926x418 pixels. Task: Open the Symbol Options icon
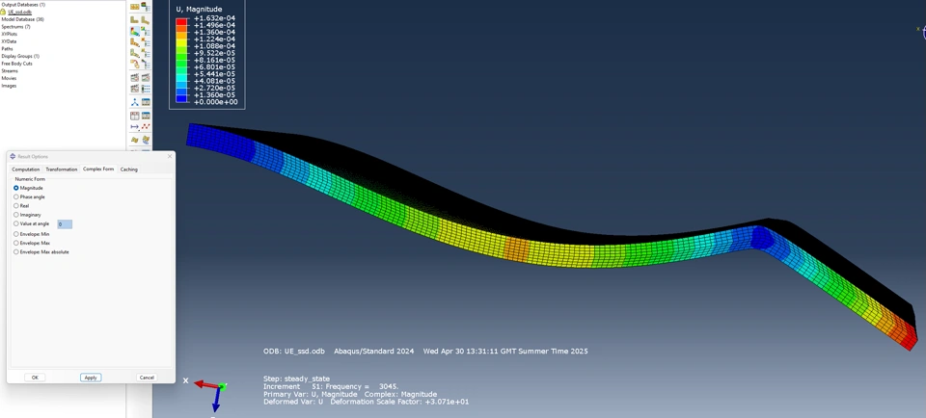pyautogui.click(x=146, y=42)
